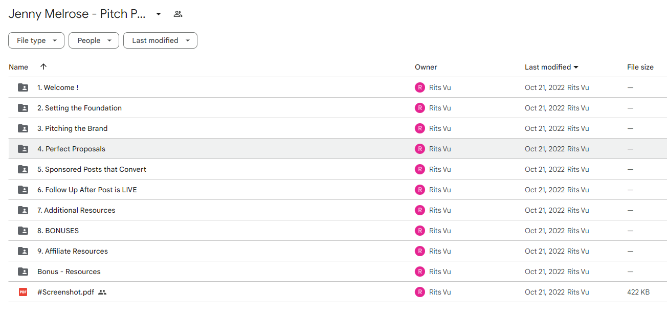Click the folder icon for Bonus - Resources

(23, 272)
